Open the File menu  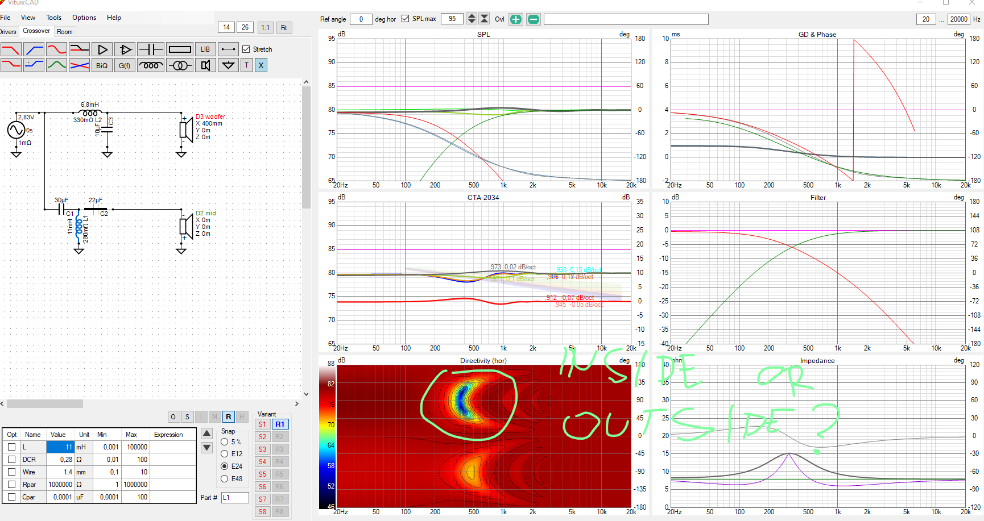(x=5, y=18)
